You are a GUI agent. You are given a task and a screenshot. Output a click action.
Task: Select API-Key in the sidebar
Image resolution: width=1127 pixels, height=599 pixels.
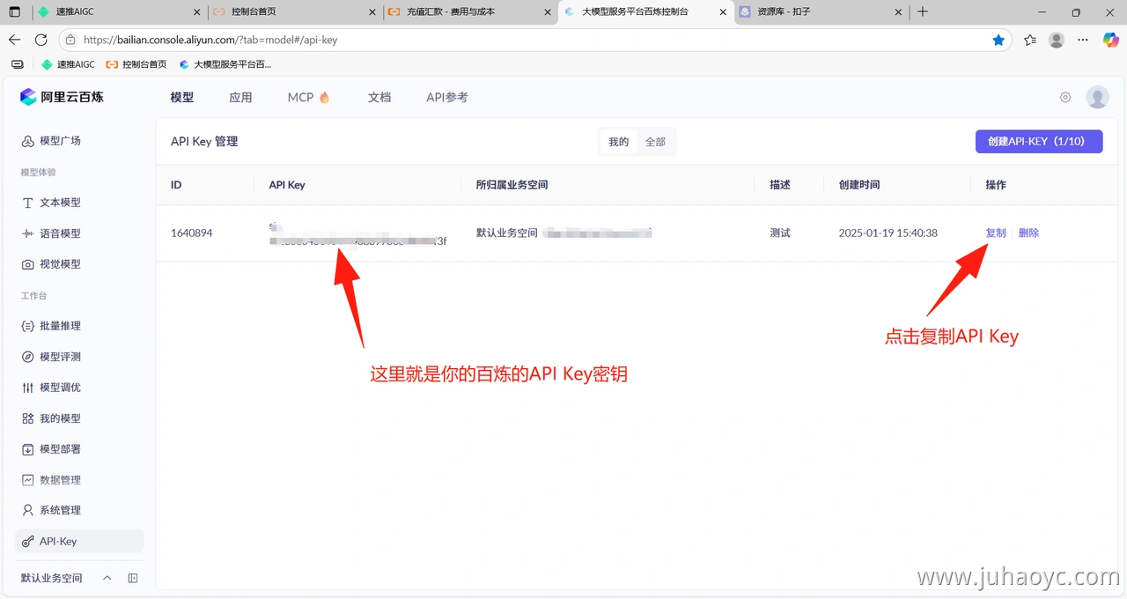(79, 541)
